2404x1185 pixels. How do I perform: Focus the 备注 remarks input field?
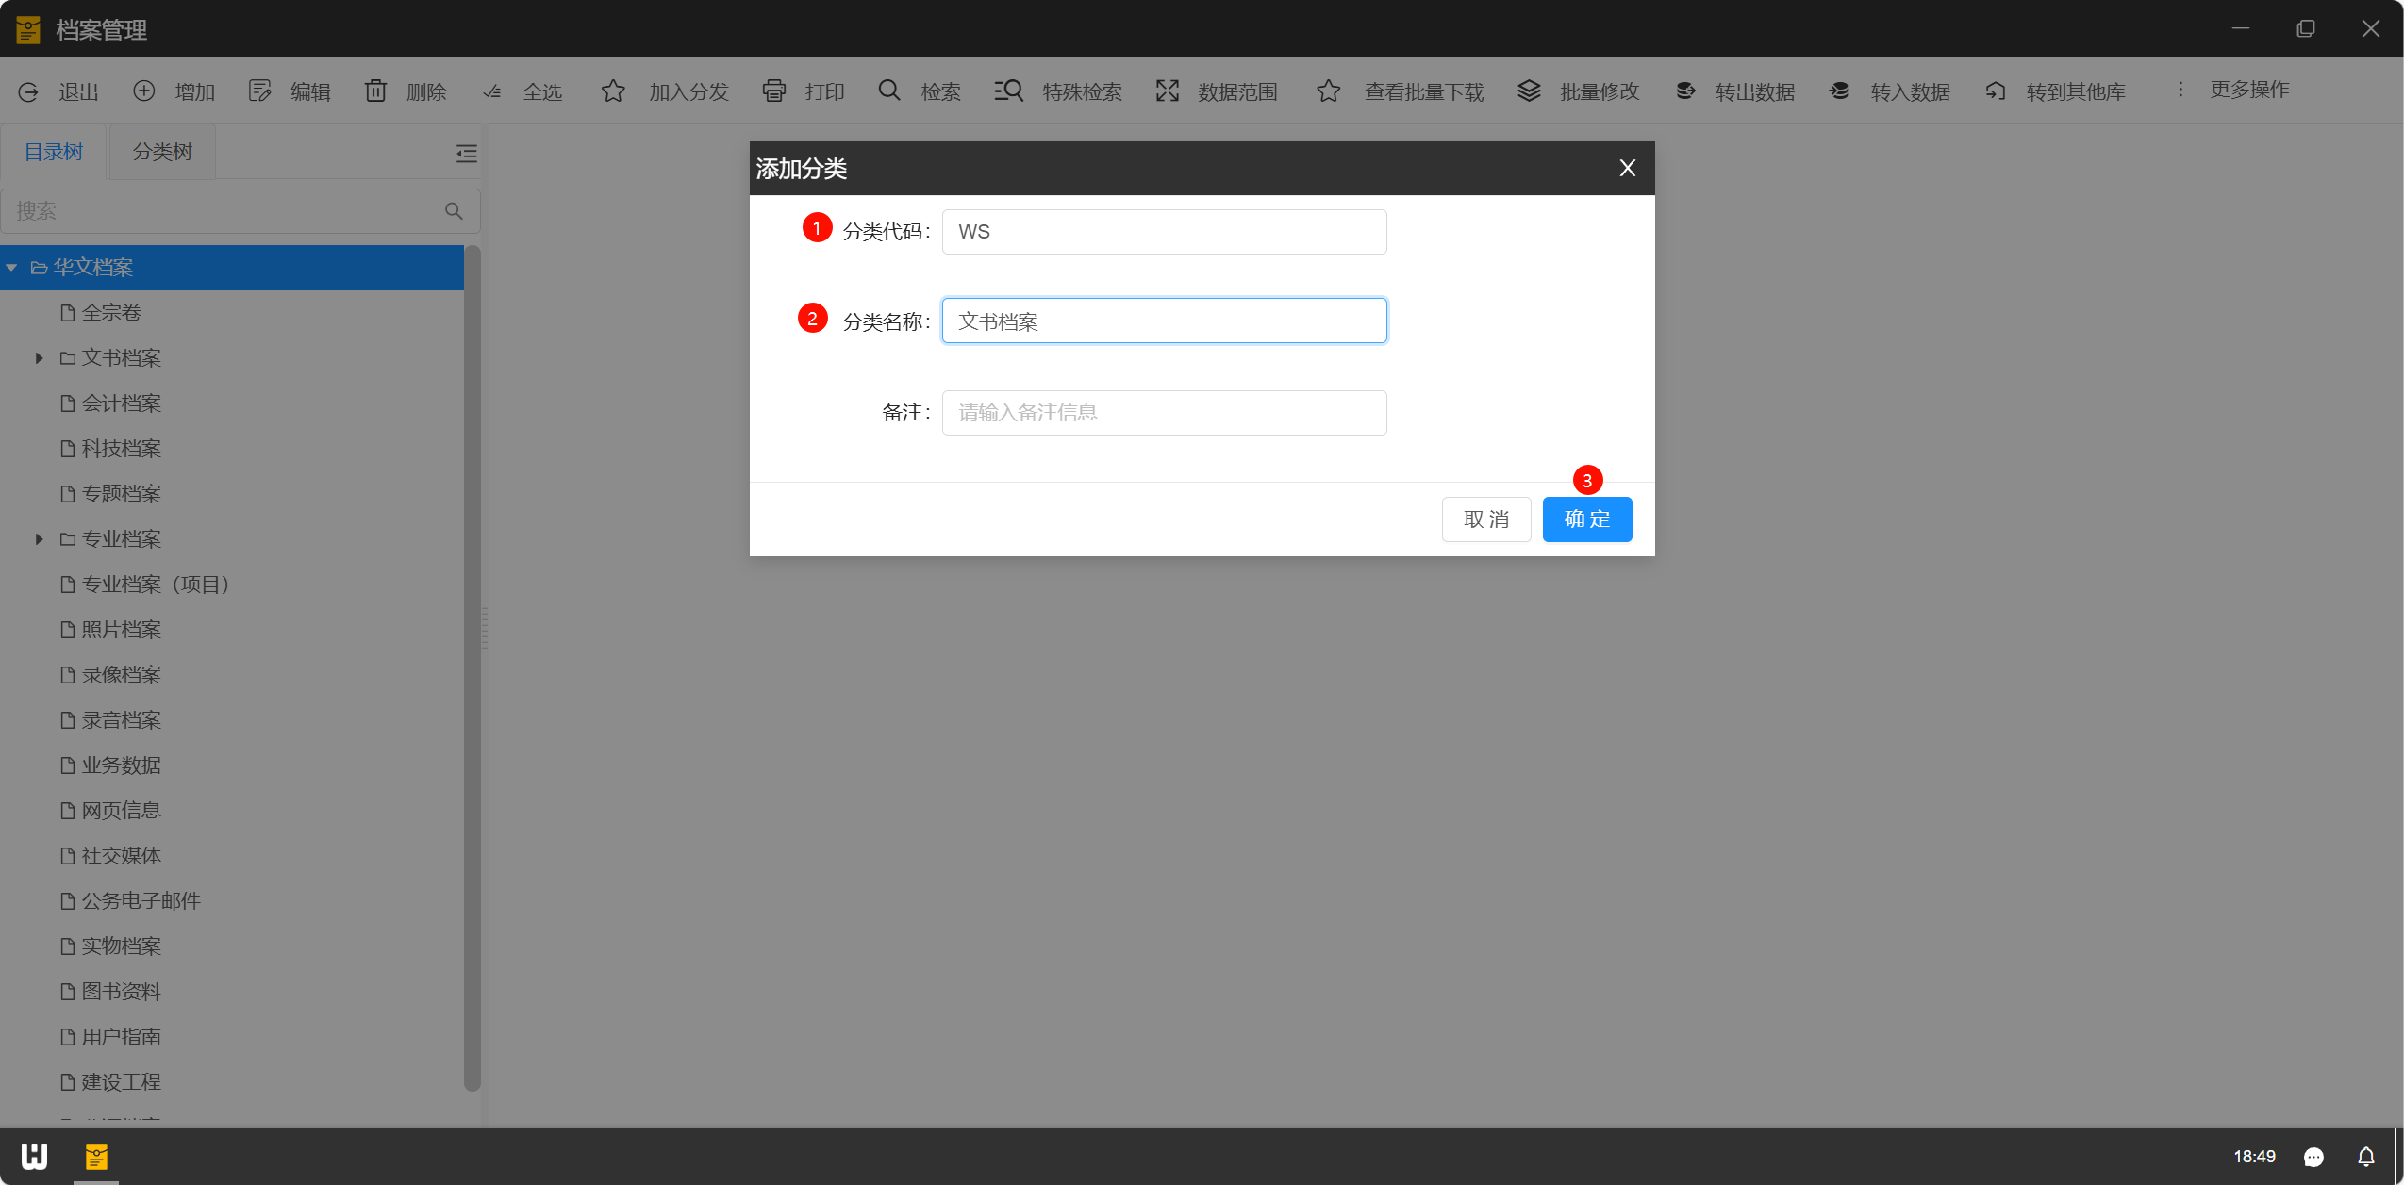point(1163,413)
